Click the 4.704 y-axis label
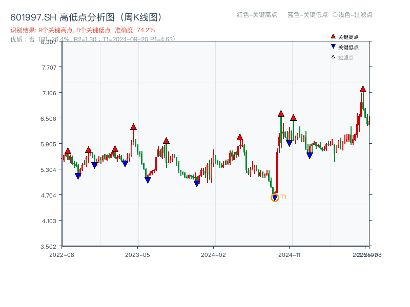The height and width of the screenshot is (307, 410). point(48,195)
